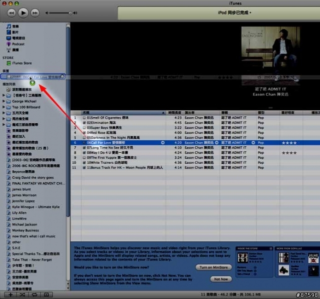
Task: Click the high volume speaker icon
Action: (x=75, y=13)
